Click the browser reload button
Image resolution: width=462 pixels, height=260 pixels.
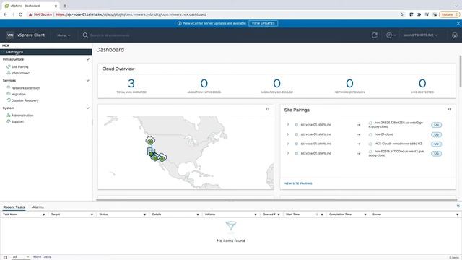21,14
